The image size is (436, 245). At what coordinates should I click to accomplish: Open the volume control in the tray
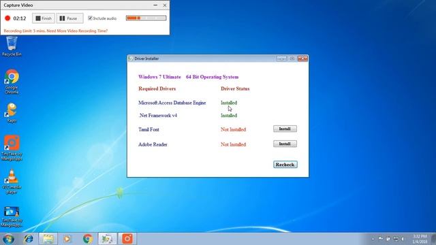(403, 239)
